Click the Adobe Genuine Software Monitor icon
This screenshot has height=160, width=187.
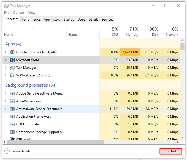tap(12, 93)
